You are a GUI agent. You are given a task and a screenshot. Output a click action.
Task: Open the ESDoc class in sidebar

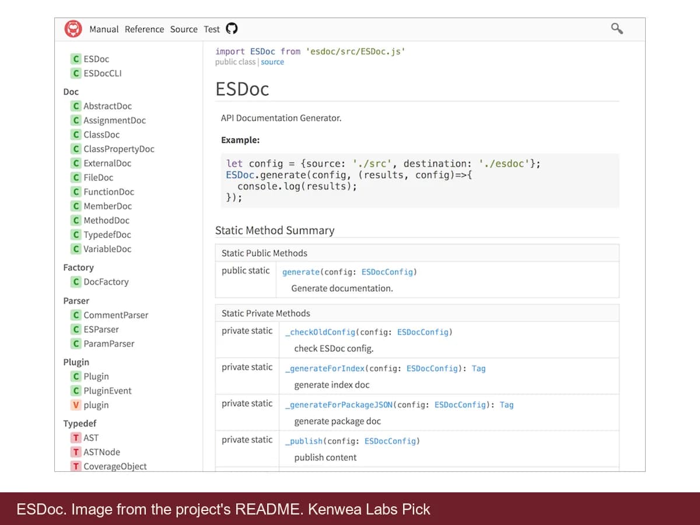pyautogui.click(x=96, y=59)
